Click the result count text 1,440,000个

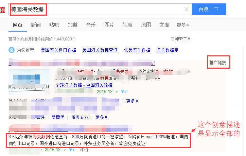[65, 39]
